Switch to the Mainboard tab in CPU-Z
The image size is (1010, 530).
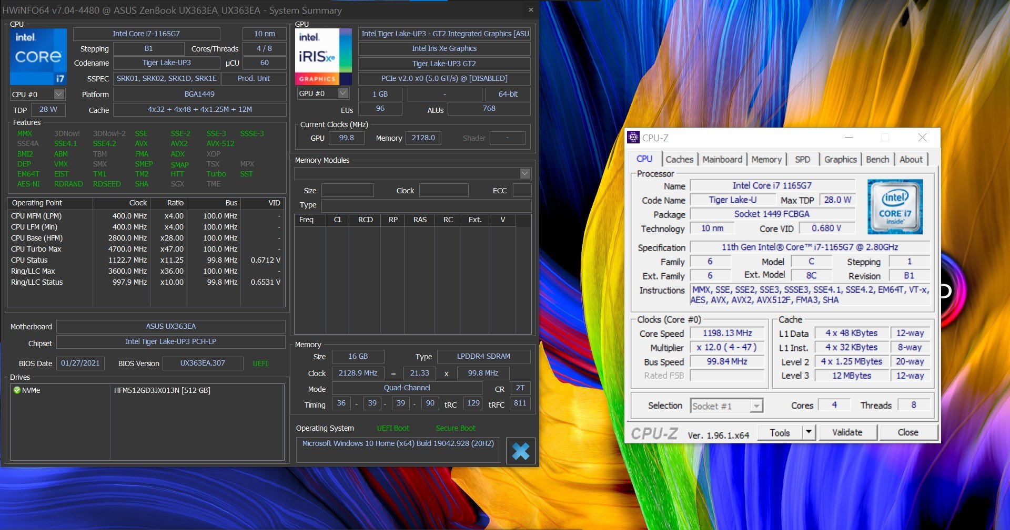click(x=722, y=159)
